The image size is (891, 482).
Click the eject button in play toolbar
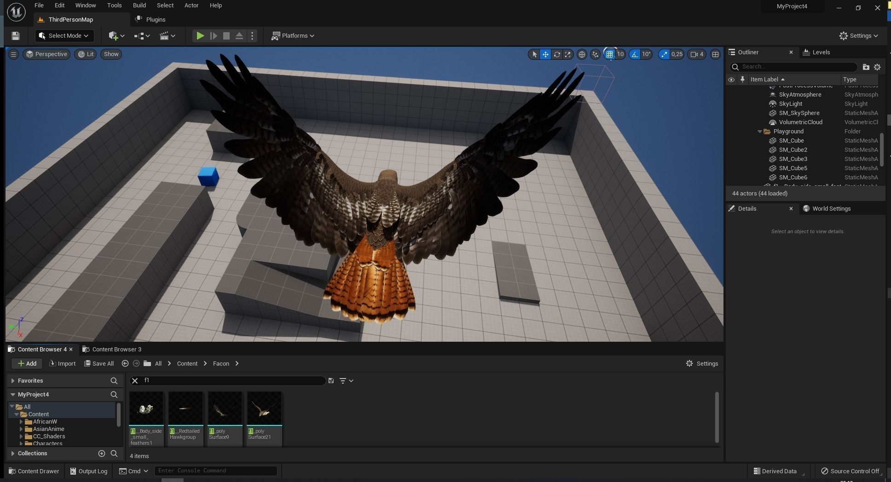tap(239, 36)
